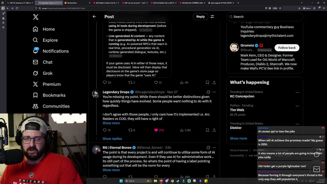Screen dimensions: 327x184
Task: Switch to The Bubble Club vs ARC browser tab
Action: click(163, 3)
